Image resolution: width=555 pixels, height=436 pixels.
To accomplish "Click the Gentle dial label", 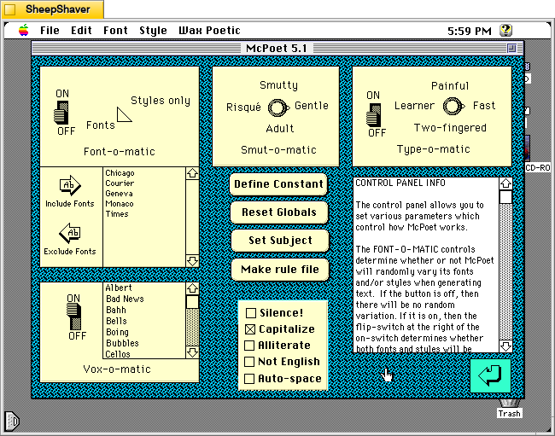I will point(312,106).
